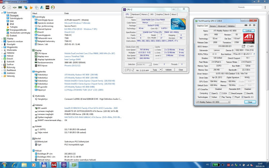Image resolution: width=269 pixels, height=168 pixels.
Task: Click the Validate button in CPU-Z
Action: click(x=168, y=70)
